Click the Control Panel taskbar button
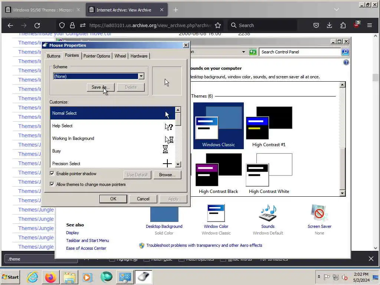380x285 pixels. [x=125, y=277]
